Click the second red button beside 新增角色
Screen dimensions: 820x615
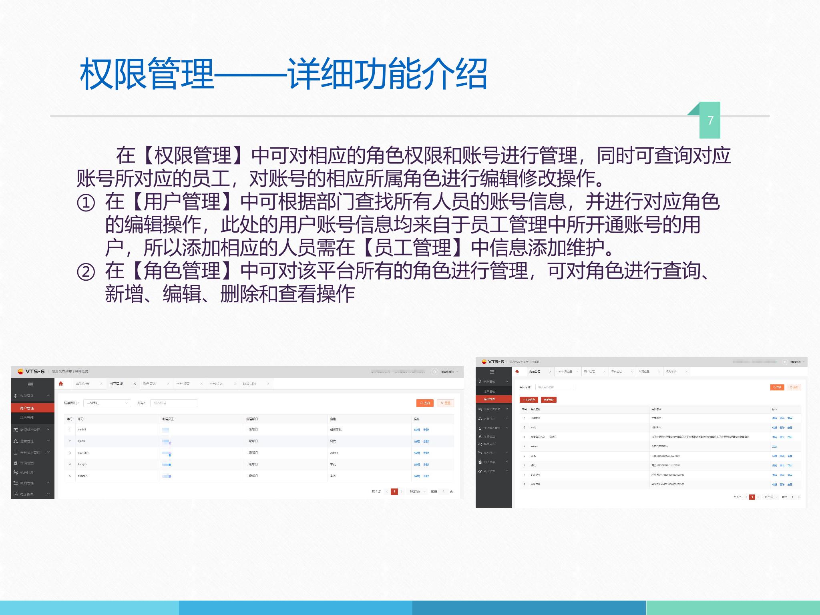pos(549,400)
